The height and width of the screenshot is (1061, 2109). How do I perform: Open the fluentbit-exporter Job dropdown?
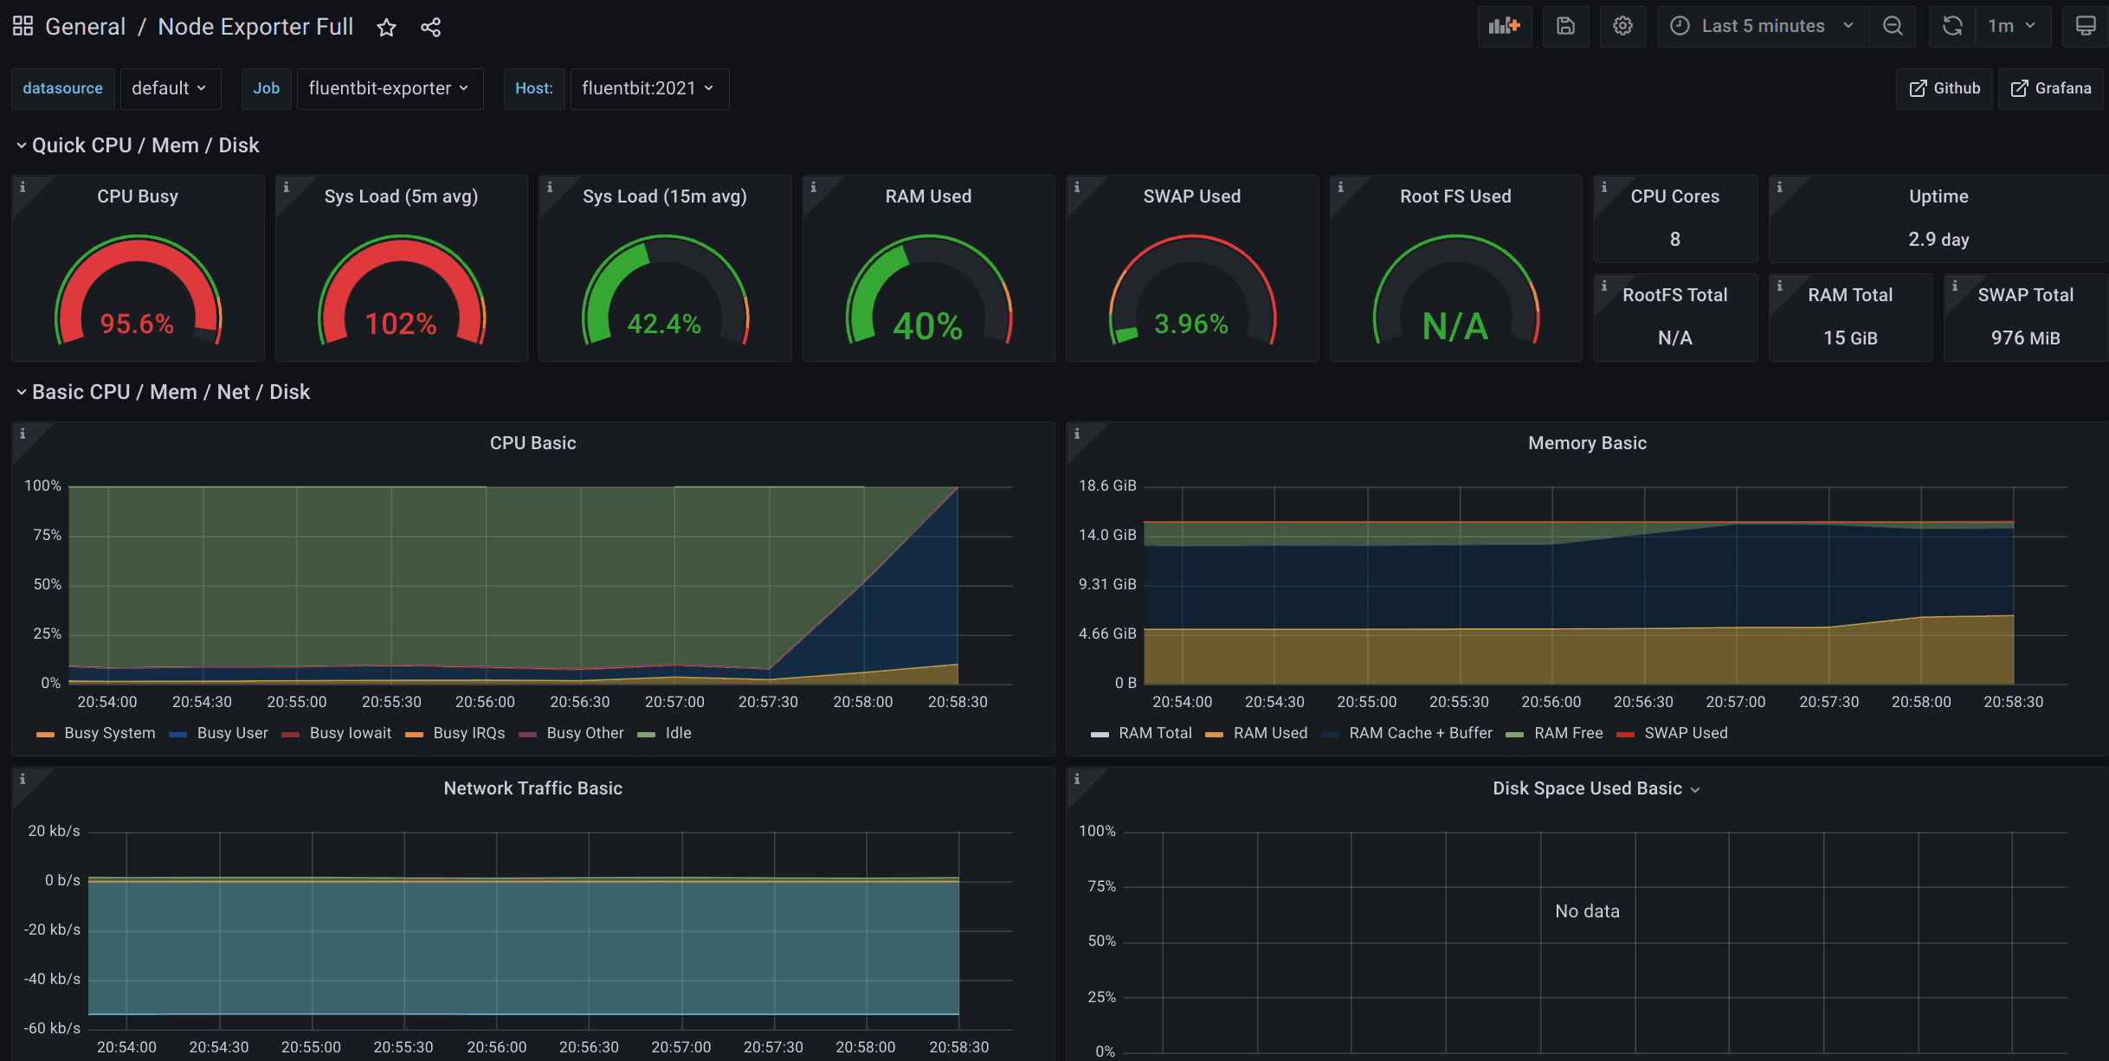pos(389,88)
